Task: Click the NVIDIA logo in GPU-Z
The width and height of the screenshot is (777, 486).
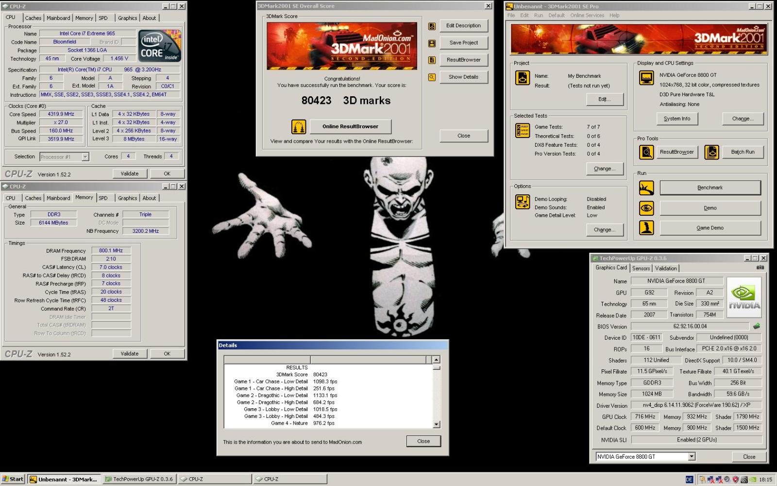Action: [x=744, y=297]
